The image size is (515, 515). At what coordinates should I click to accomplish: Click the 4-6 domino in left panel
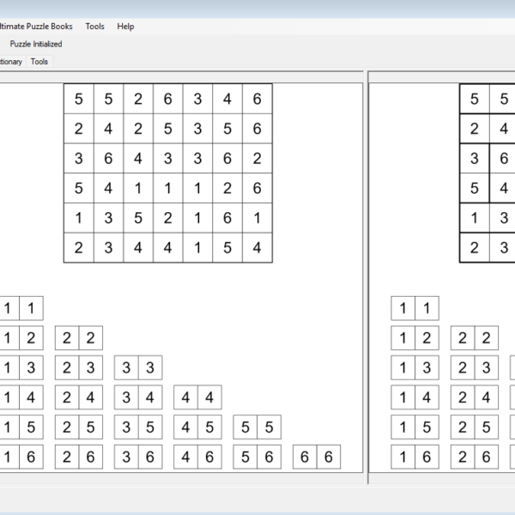click(197, 457)
